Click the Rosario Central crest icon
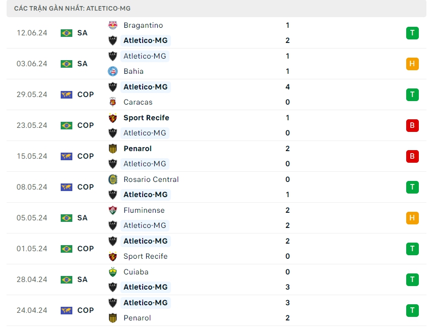 coord(113,179)
